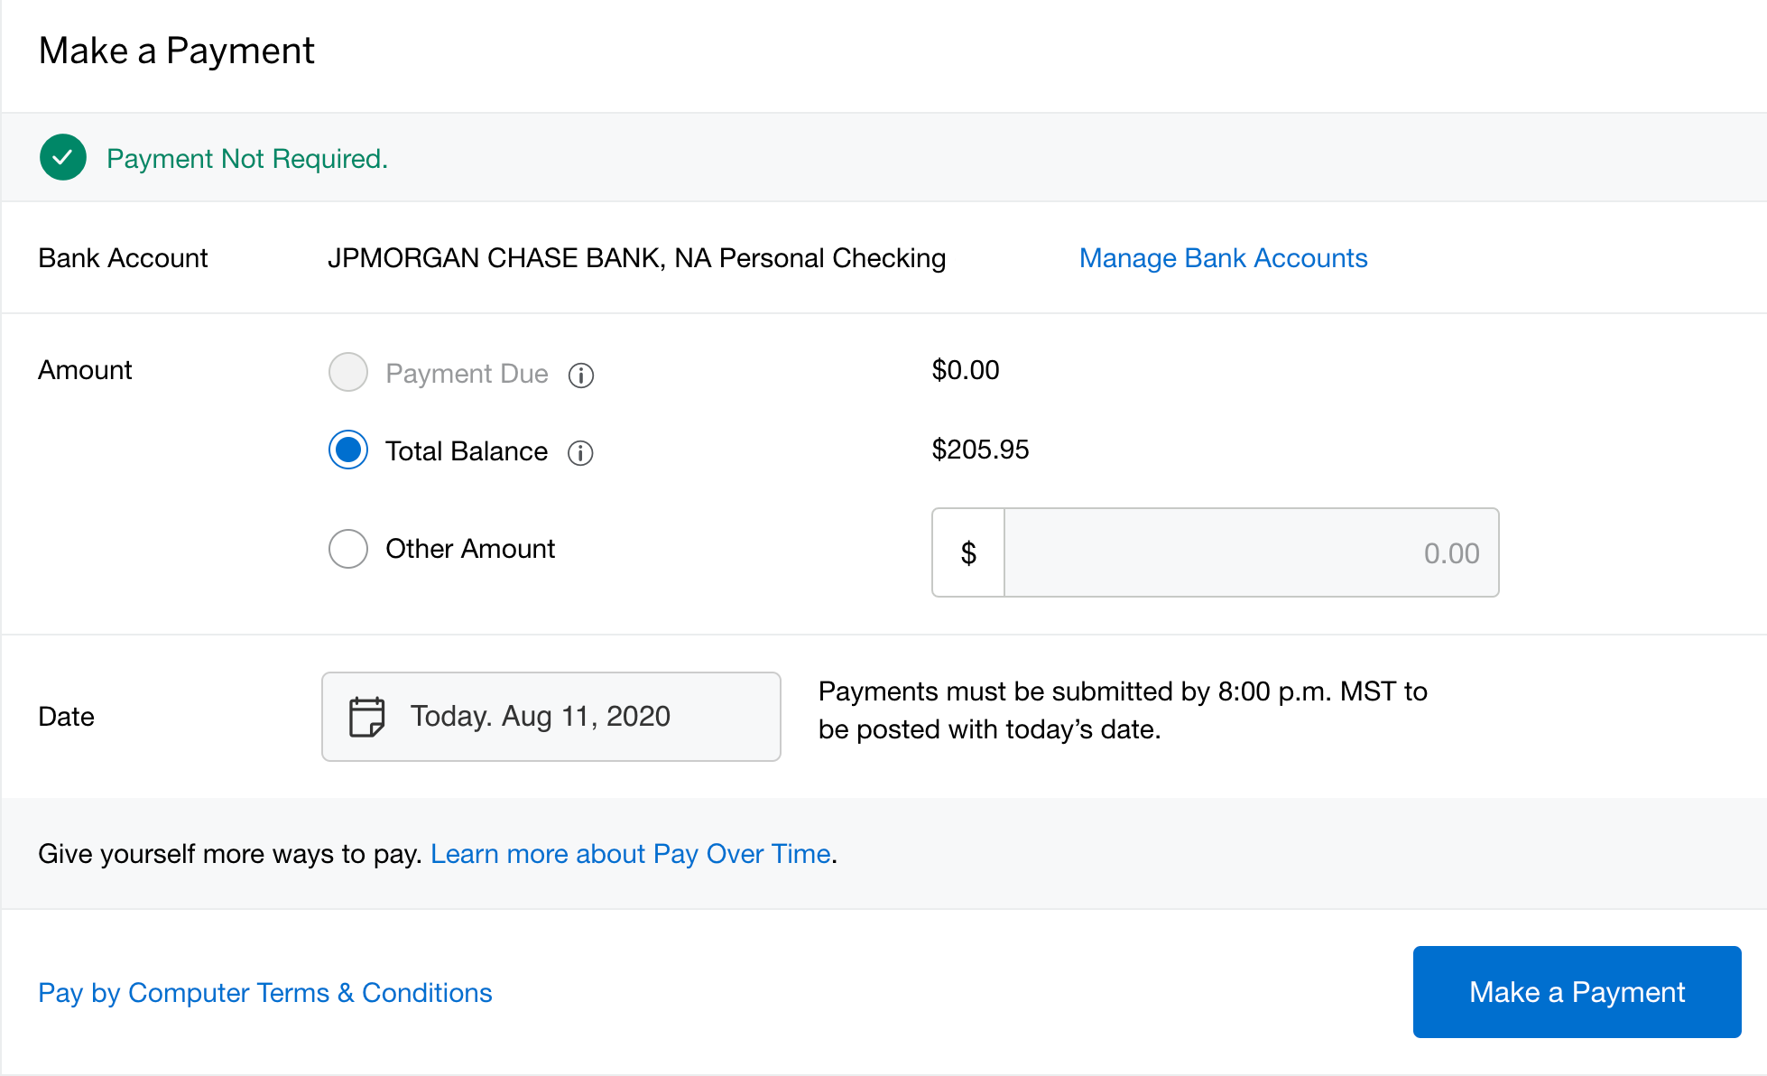Click the Payment Due info icon
The height and width of the screenshot is (1076, 1767).
tap(581, 375)
